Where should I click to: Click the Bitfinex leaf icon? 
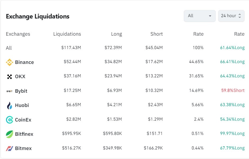(x=10, y=134)
